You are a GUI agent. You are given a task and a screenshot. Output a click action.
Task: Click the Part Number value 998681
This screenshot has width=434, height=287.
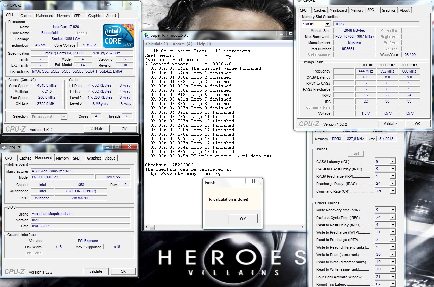(x=354, y=49)
